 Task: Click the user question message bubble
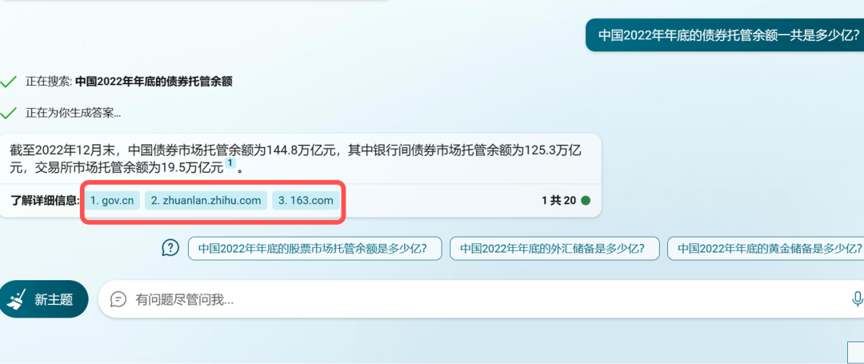725,34
